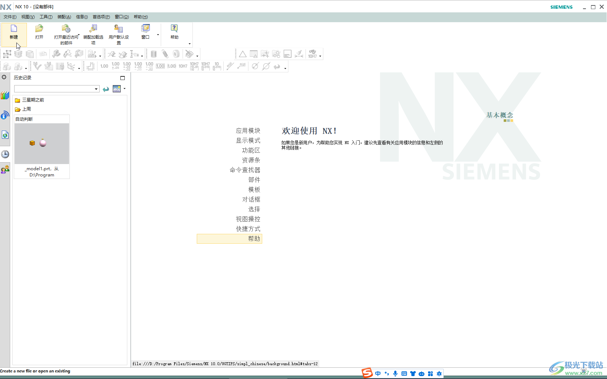The height and width of the screenshot is (379, 607).
Task: Expand the 窗口 ribbon dropdown arrow
Action: coord(158,35)
